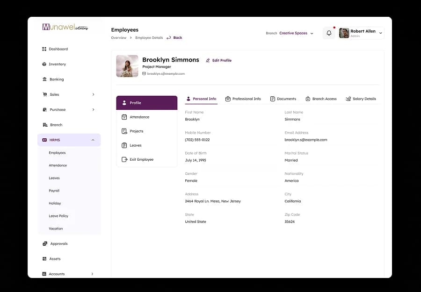Click the Personal Info person icon
The image size is (421, 292).
[x=188, y=99]
